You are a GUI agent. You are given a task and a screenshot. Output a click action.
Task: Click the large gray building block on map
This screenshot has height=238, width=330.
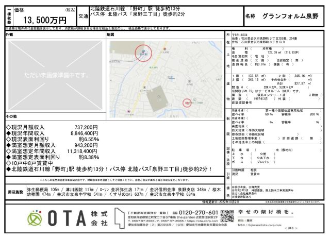[157, 98]
